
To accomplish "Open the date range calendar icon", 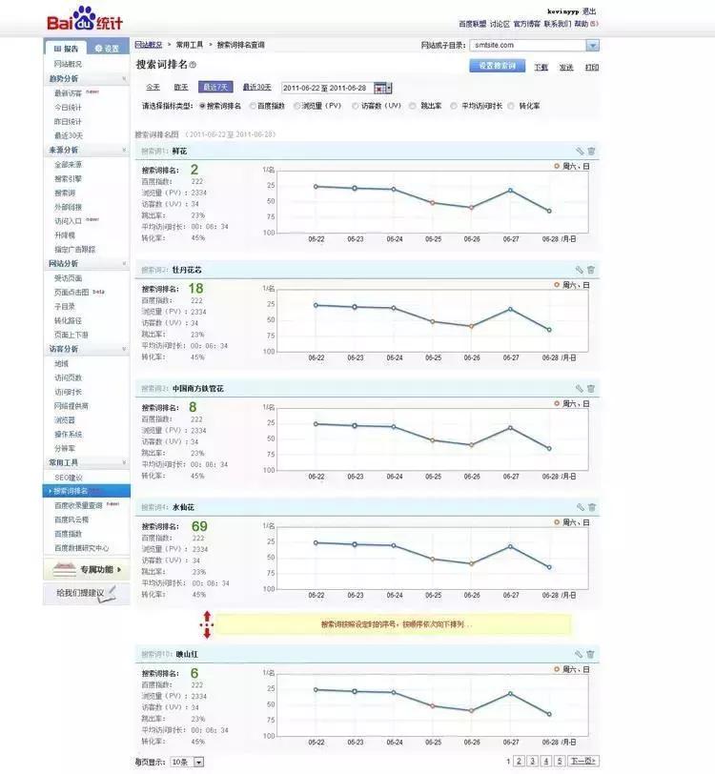I will click(x=382, y=88).
